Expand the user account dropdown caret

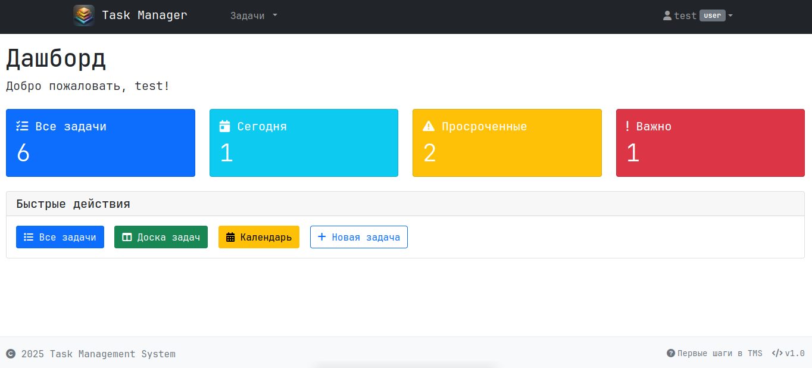(x=732, y=15)
